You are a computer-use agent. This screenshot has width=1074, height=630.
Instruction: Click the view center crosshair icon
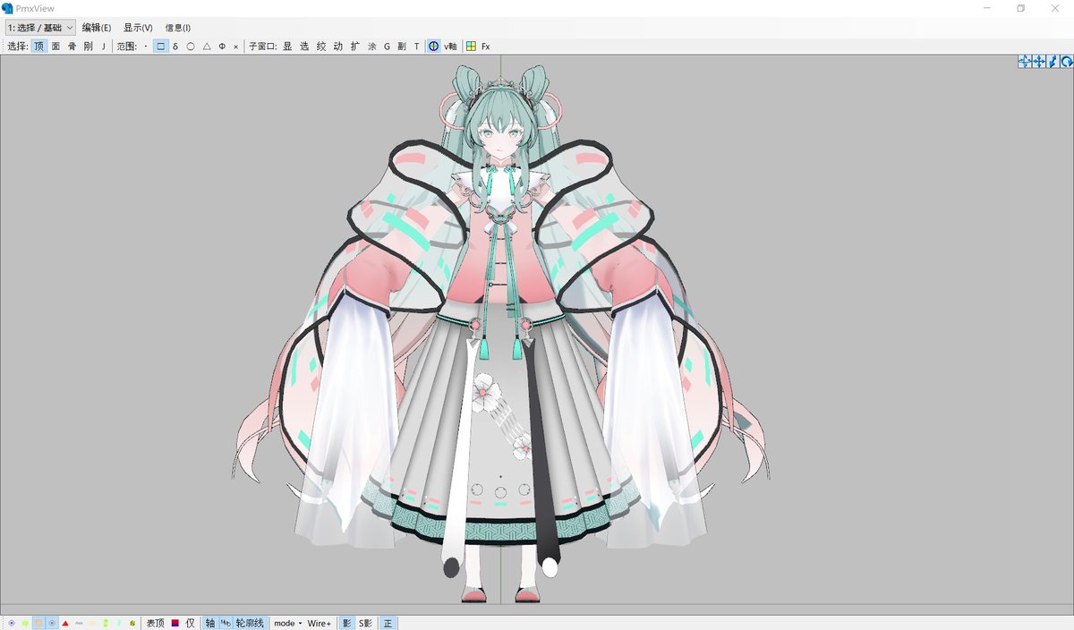[1025, 61]
